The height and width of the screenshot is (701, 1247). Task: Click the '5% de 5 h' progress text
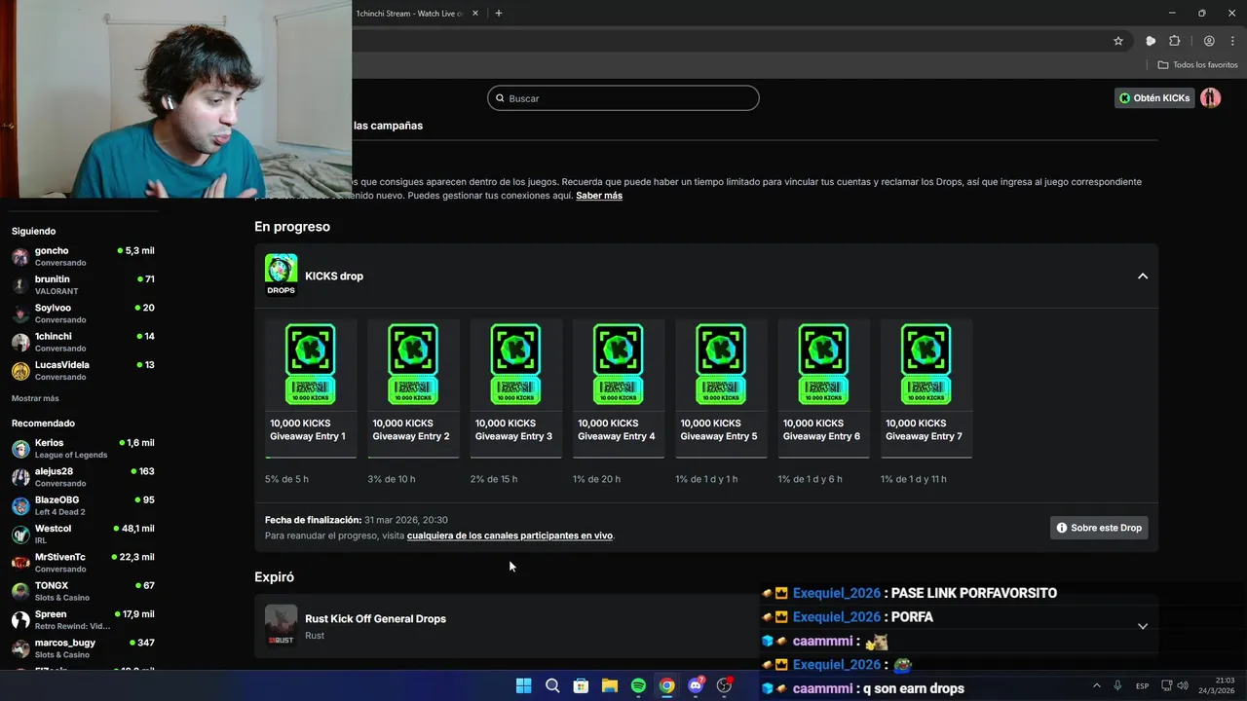286,479
